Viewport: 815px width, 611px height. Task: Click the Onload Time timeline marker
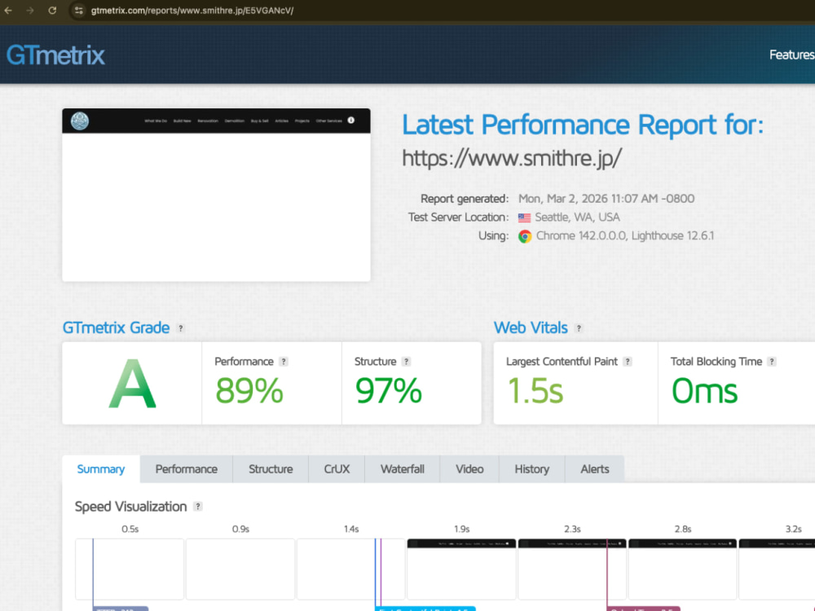[644, 609]
